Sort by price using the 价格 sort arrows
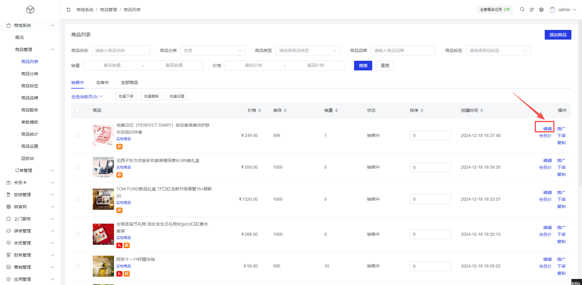The width and height of the screenshot is (582, 285). pos(260,111)
